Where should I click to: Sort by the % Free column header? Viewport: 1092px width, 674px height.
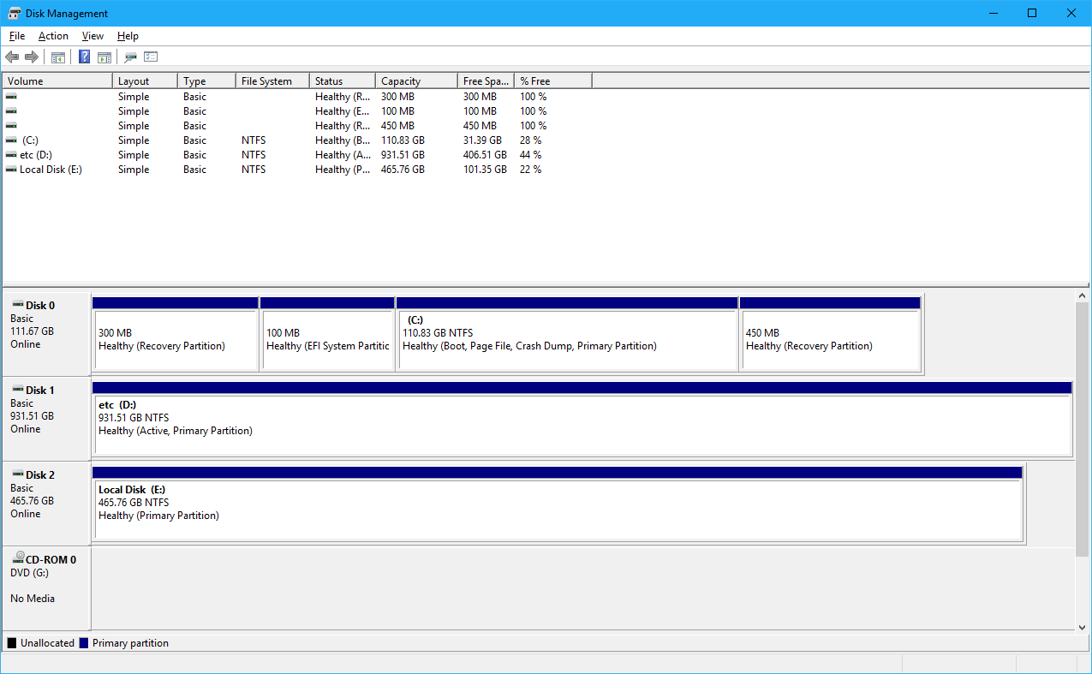[x=553, y=81]
